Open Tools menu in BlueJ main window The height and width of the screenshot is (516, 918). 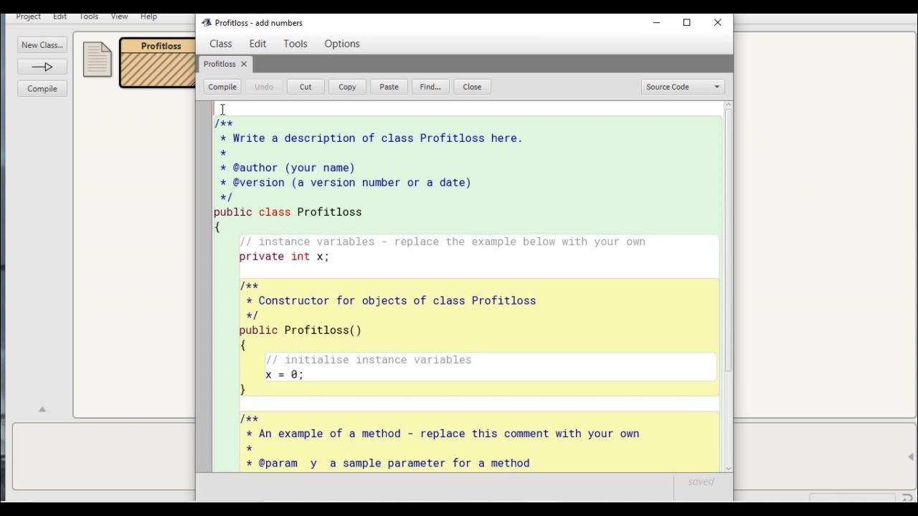(x=89, y=16)
